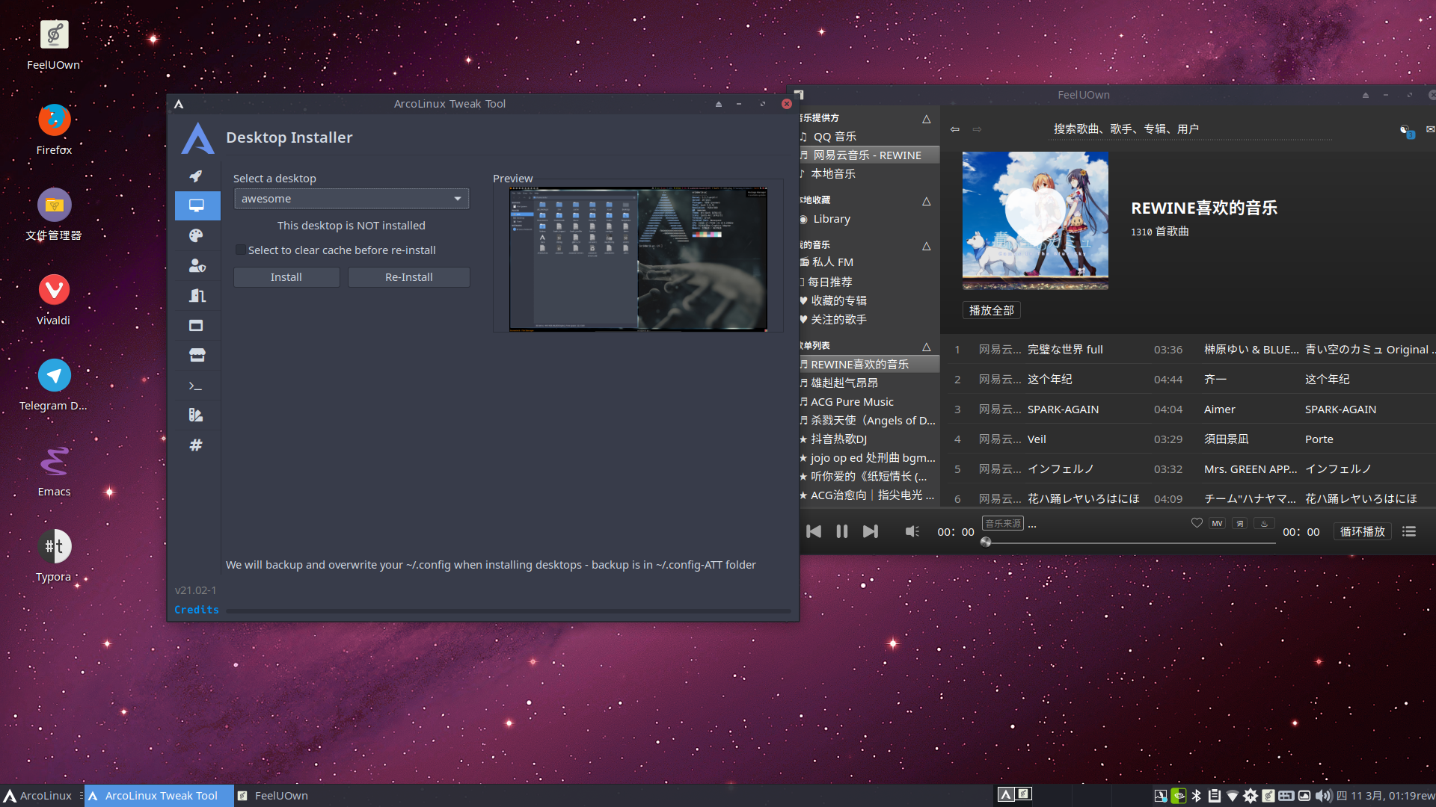Click the FeelUOwn search input field

tap(1191, 129)
